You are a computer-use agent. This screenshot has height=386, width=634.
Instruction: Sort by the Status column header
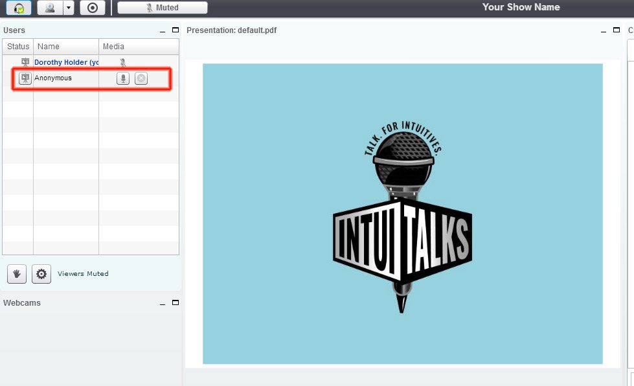(18, 47)
